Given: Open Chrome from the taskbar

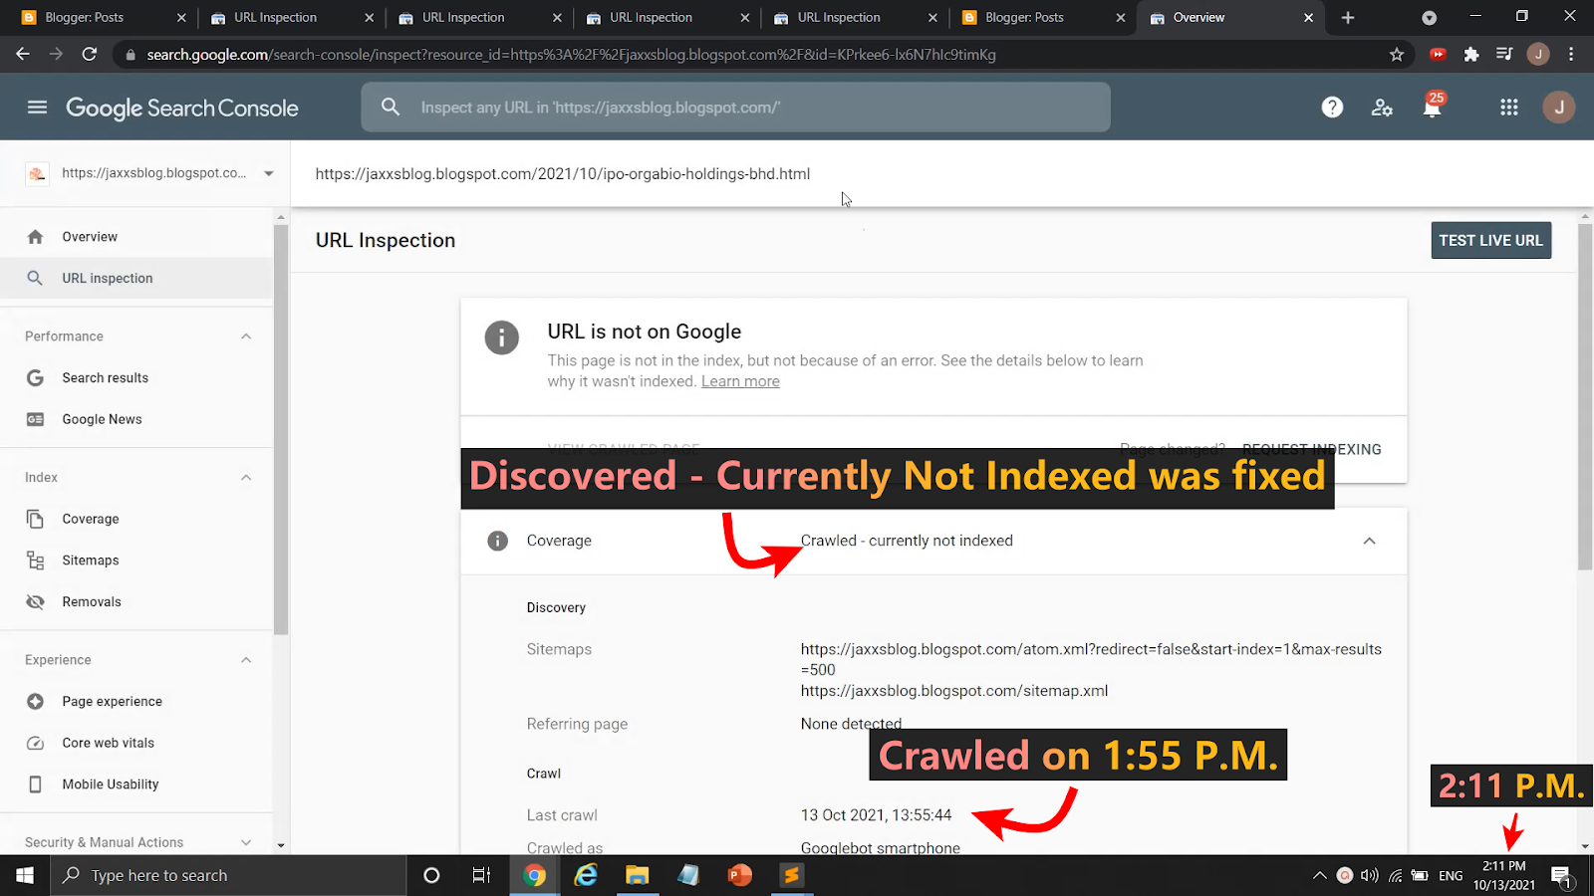Looking at the screenshot, I should pos(535,875).
